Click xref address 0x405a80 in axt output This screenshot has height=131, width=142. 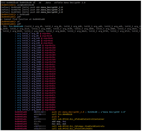tap(16, 7)
